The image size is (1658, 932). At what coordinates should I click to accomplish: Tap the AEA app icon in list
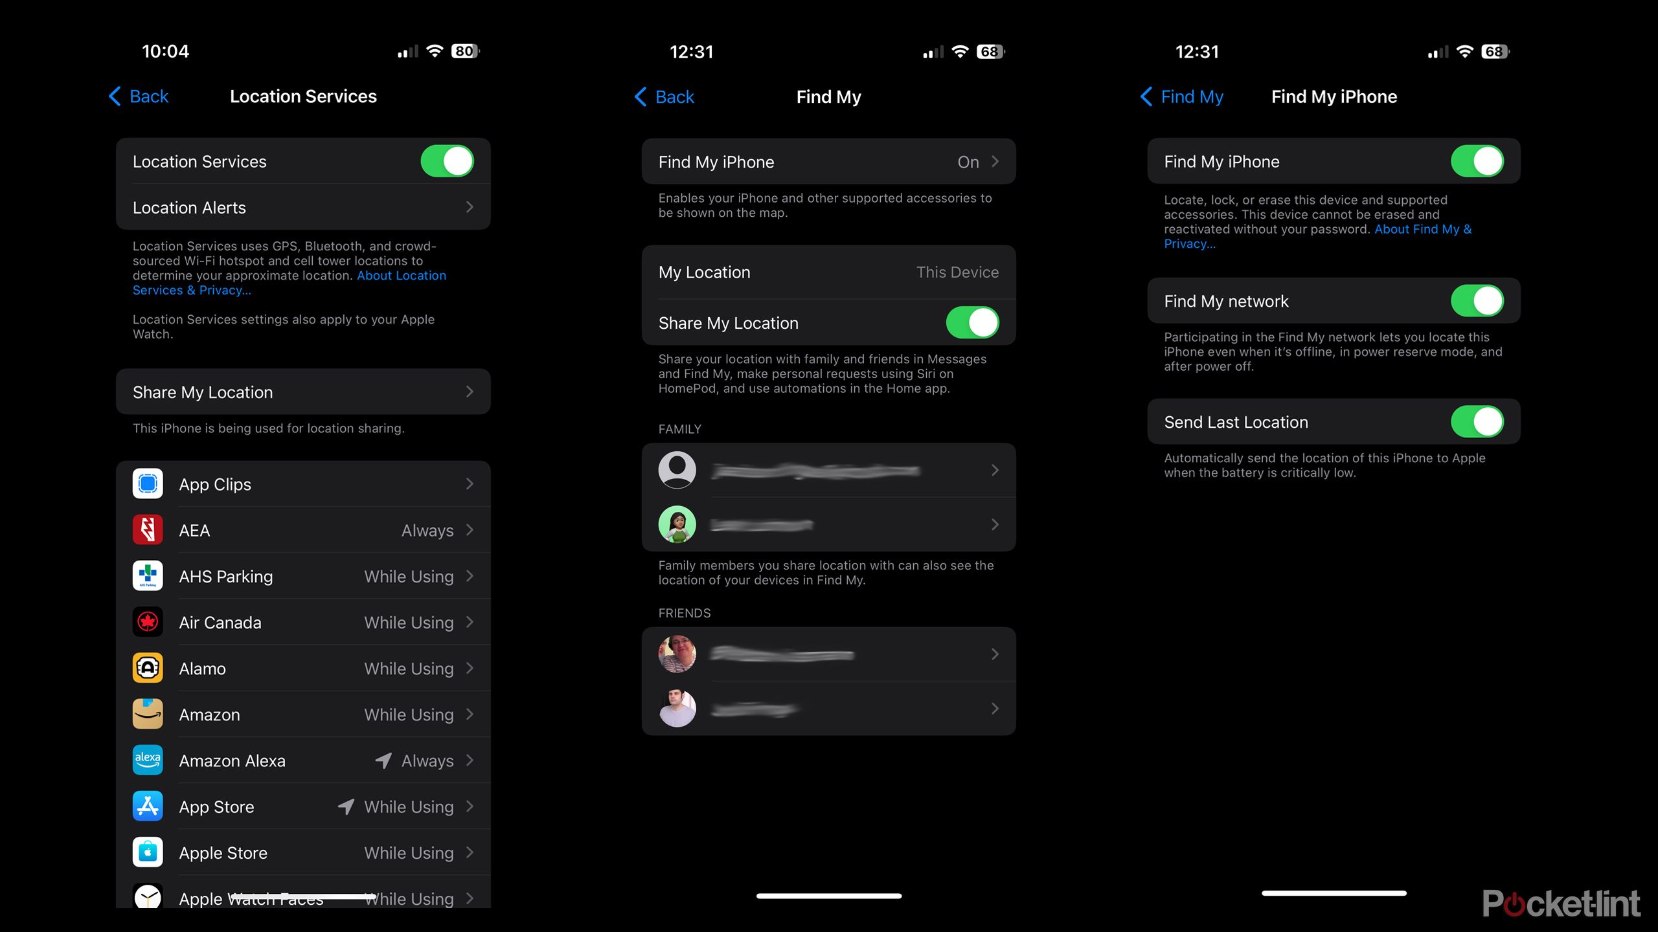coord(149,529)
